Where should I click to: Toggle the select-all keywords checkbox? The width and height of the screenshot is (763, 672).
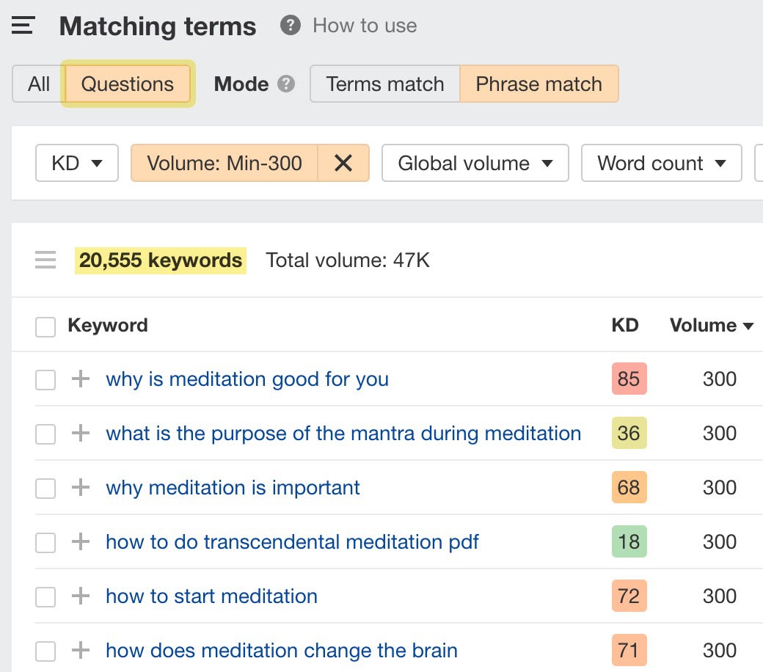(45, 326)
